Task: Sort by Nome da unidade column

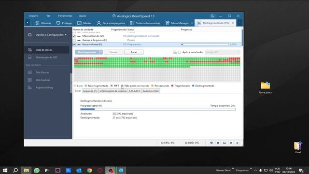Action: (x=83, y=29)
